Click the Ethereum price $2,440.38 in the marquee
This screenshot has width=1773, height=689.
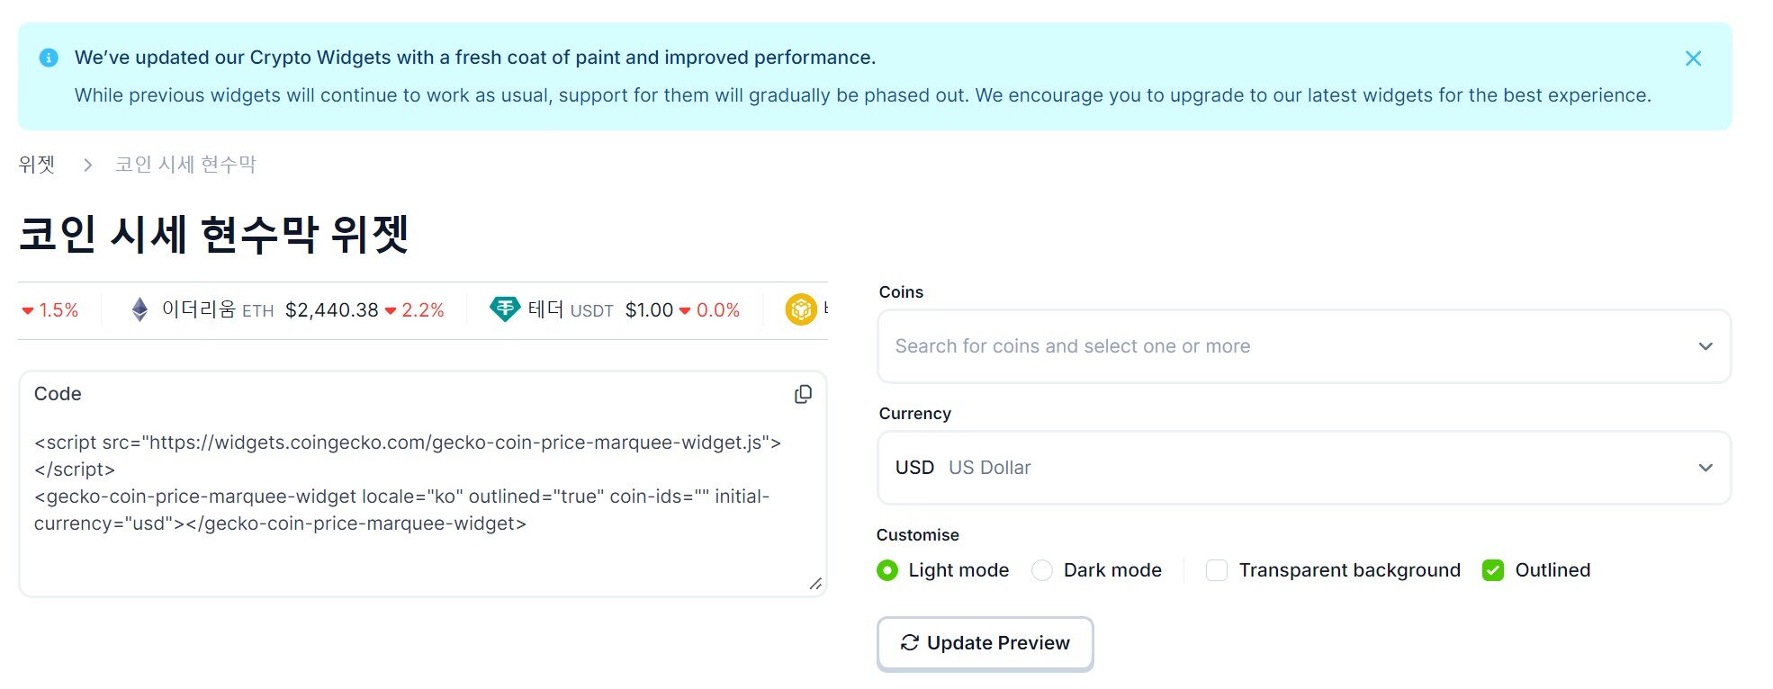(331, 310)
